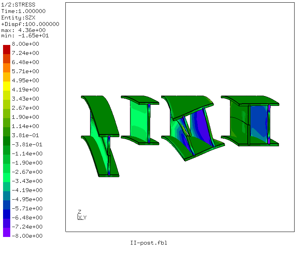Click the second small I-beam model
This screenshot has width=298, height=256.
tap(140, 120)
